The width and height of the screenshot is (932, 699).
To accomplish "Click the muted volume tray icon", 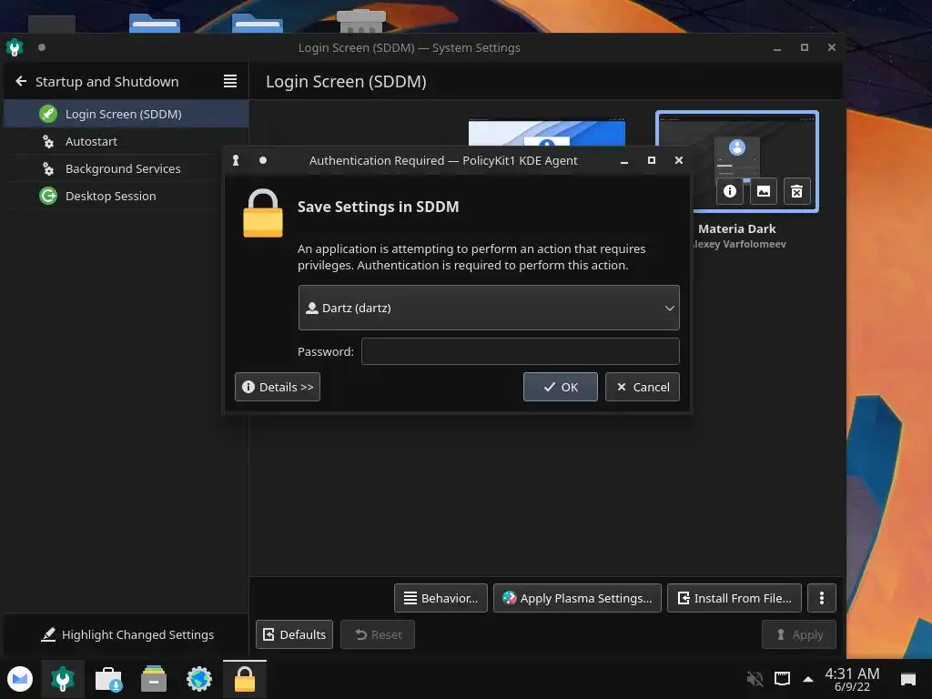I will click(x=755, y=678).
